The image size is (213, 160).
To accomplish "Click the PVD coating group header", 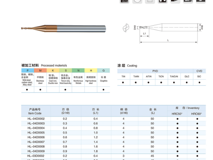I will point(155,71).
